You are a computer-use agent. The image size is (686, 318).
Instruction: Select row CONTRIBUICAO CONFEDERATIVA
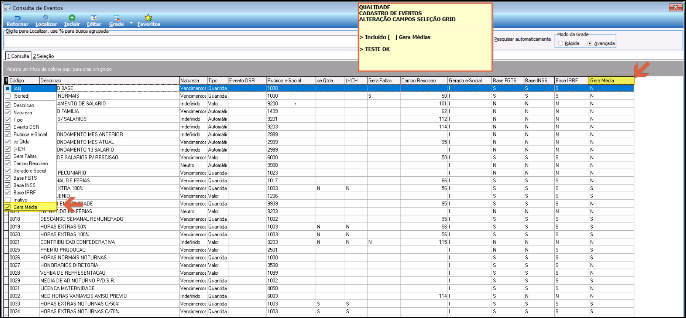[319, 242]
